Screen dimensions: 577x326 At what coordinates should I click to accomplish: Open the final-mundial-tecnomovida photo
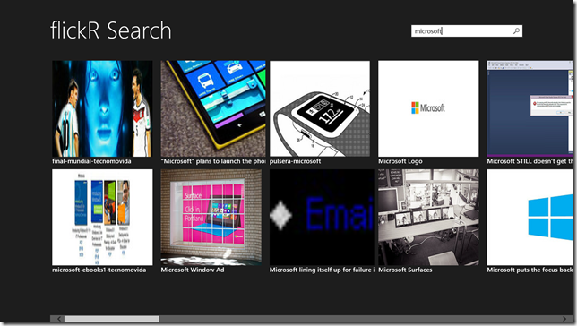coord(102,108)
